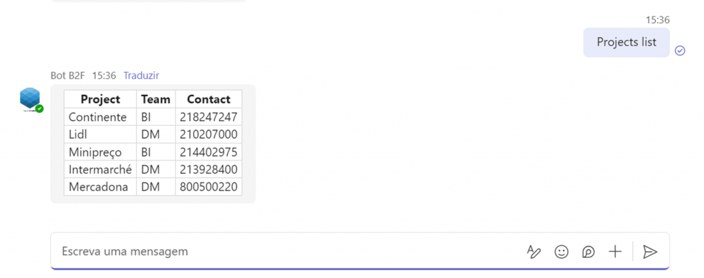Screen dimensions: 704x278
Task: Click the Bot B2F blue cube avatar
Action: pyautogui.click(x=30, y=98)
